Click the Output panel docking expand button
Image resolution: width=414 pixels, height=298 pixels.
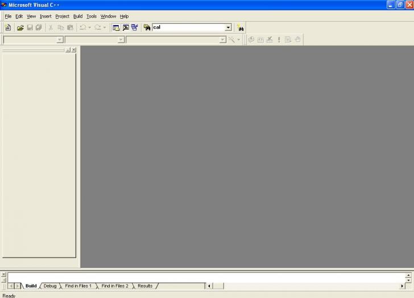pos(3,280)
